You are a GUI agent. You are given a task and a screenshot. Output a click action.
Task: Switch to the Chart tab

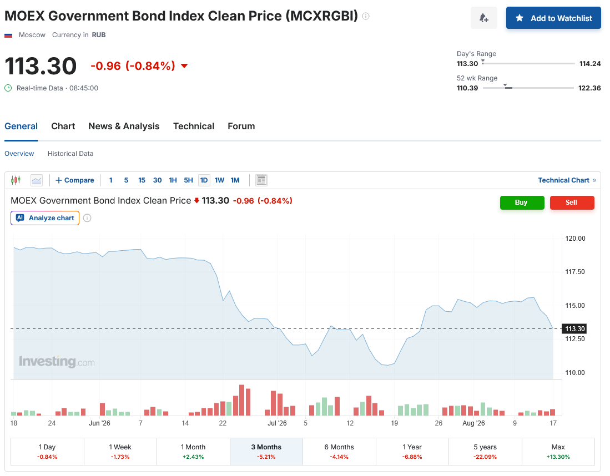[x=63, y=126]
